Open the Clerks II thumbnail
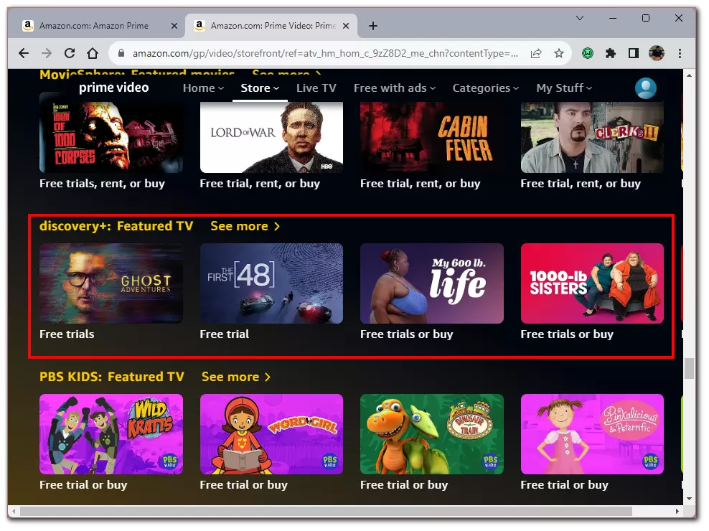Screen dimensions: 709x531 point(592,137)
